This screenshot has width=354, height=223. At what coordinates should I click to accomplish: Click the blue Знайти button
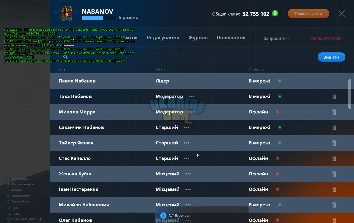pyautogui.click(x=331, y=57)
